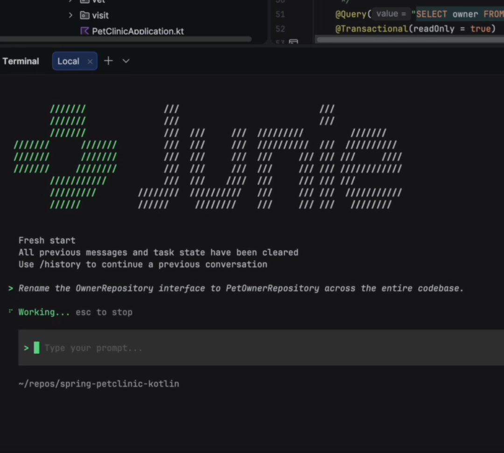
Task: Click the Terminal panel title
Action: pyautogui.click(x=21, y=61)
